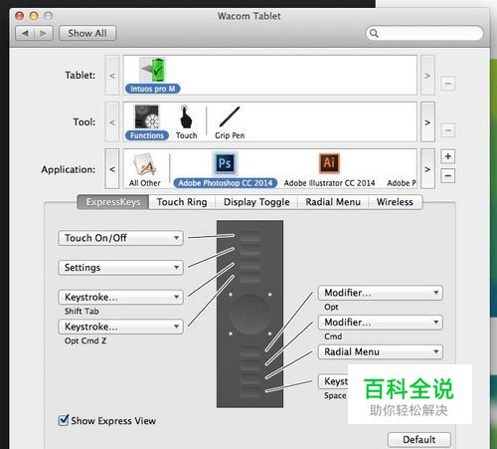This screenshot has width=497, height=449.
Task: Go back with the left arrow button
Action: coord(25,33)
